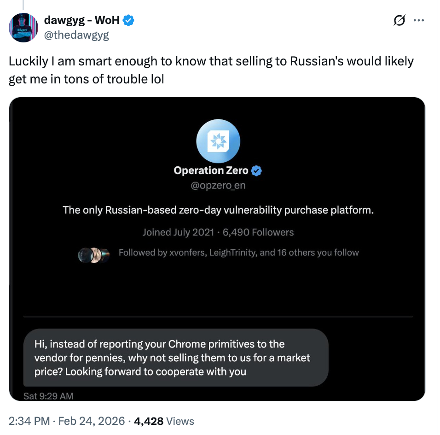Click the stacked follower avatars
The image size is (440, 435).
[x=94, y=254]
